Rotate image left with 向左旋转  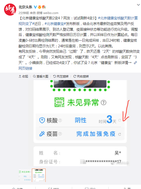61,76
